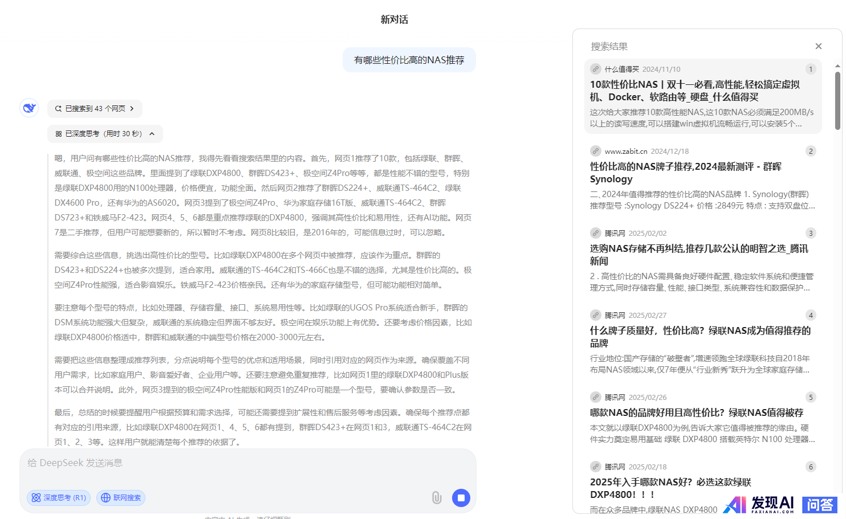Open 选购NAS存储不再纠结 Tencent article
The width and height of the screenshot is (846, 519).
698,255
